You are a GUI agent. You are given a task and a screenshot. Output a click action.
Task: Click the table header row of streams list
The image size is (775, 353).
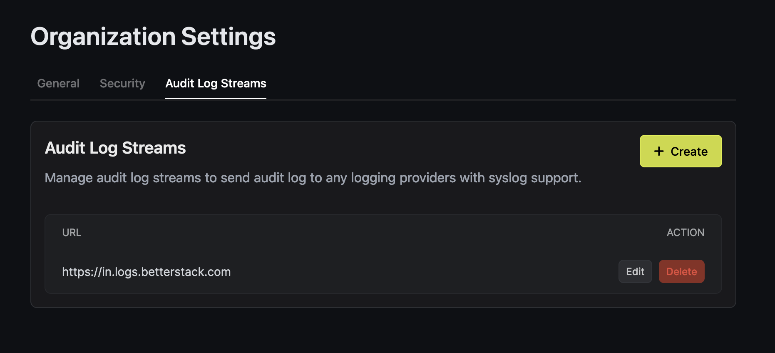pyautogui.click(x=383, y=232)
